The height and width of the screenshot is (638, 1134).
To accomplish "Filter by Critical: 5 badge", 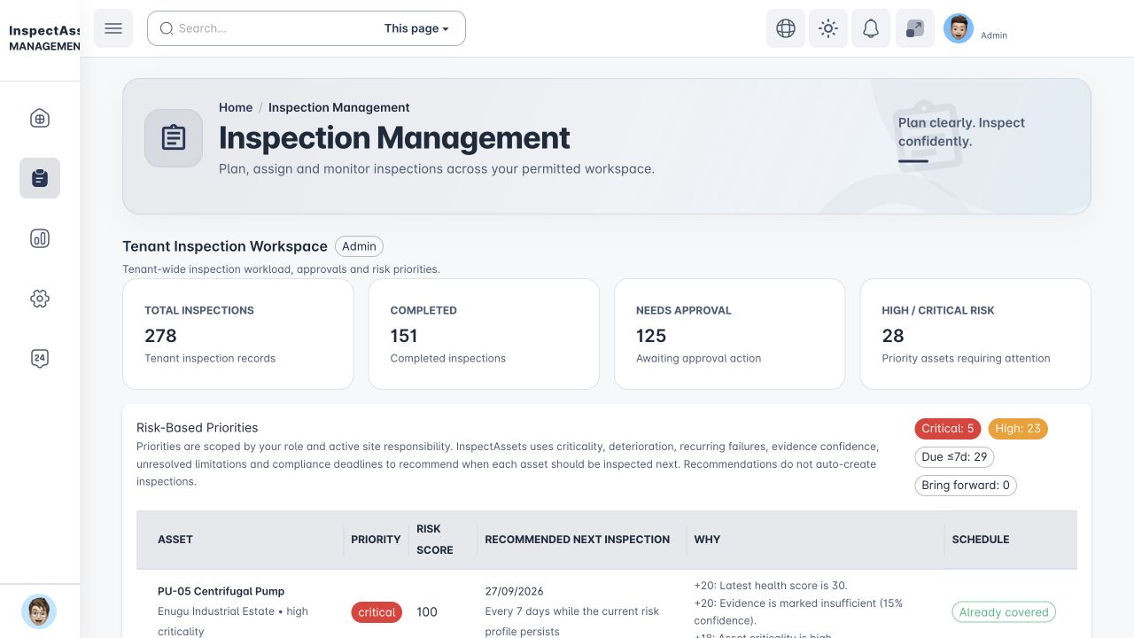I will (x=948, y=429).
